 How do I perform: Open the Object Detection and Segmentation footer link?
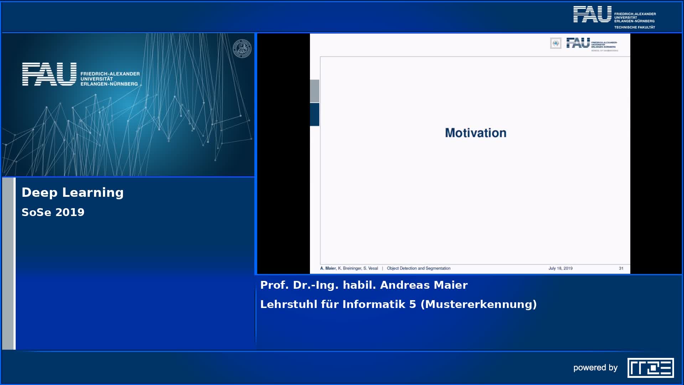point(419,268)
